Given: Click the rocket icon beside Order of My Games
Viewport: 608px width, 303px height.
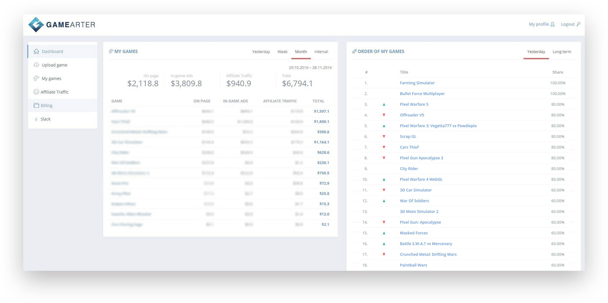Looking at the screenshot, I should click(354, 51).
